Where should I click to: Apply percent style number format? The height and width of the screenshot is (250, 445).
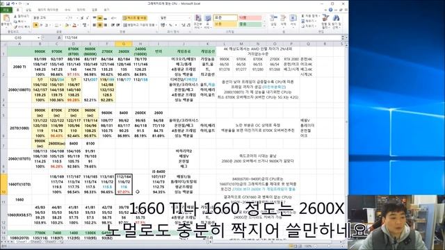click(170, 25)
